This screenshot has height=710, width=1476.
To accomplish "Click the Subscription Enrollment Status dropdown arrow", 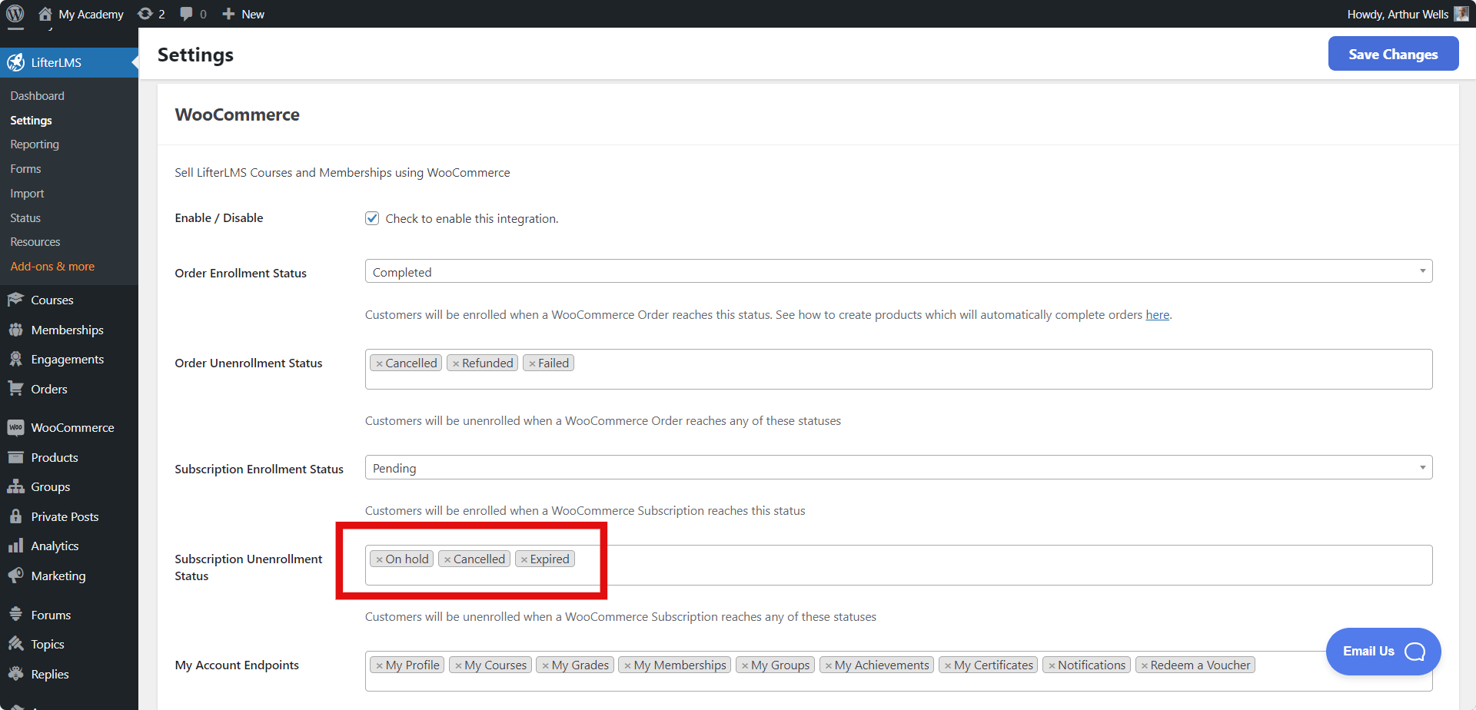I will point(1422,467).
